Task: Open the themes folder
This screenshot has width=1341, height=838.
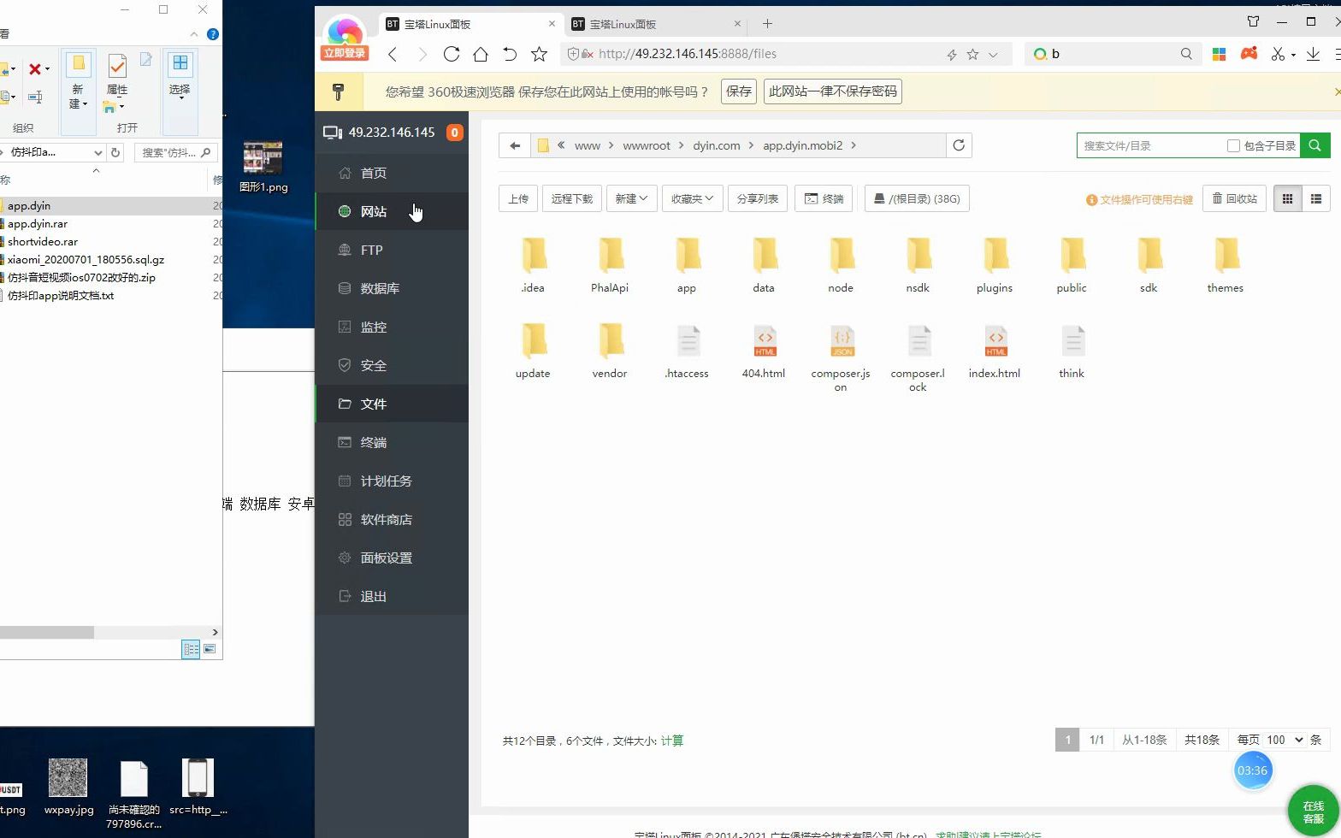Action: 1226,265
